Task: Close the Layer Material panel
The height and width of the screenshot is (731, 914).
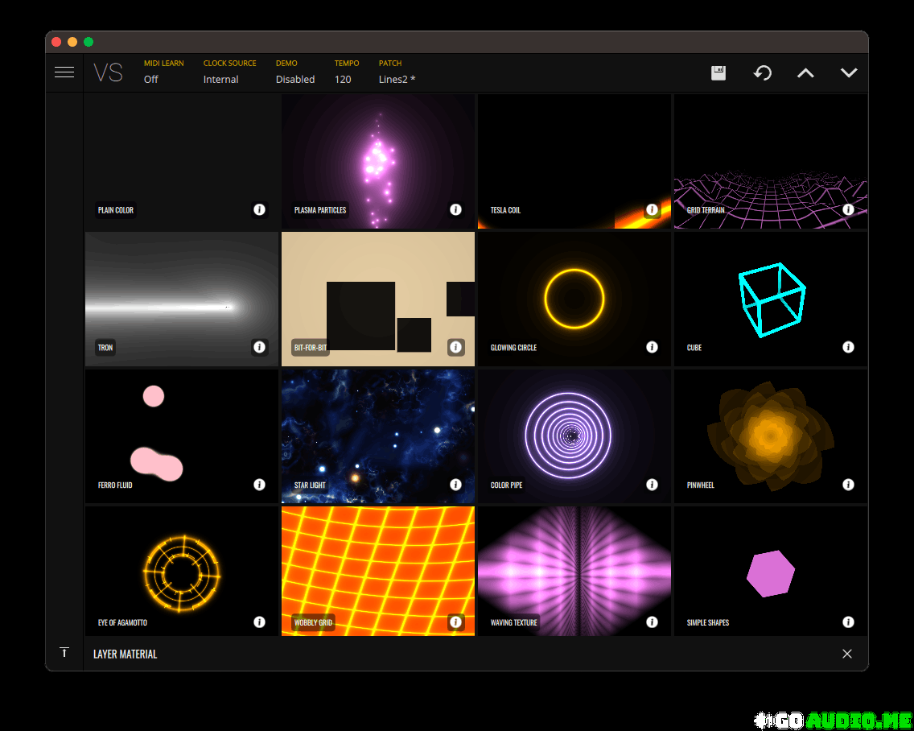Action: 847,654
